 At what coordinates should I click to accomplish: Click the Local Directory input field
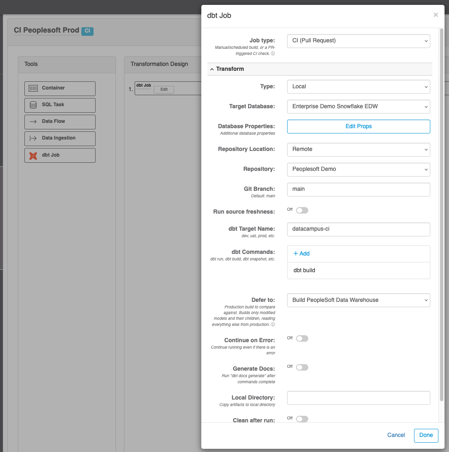coord(358,398)
